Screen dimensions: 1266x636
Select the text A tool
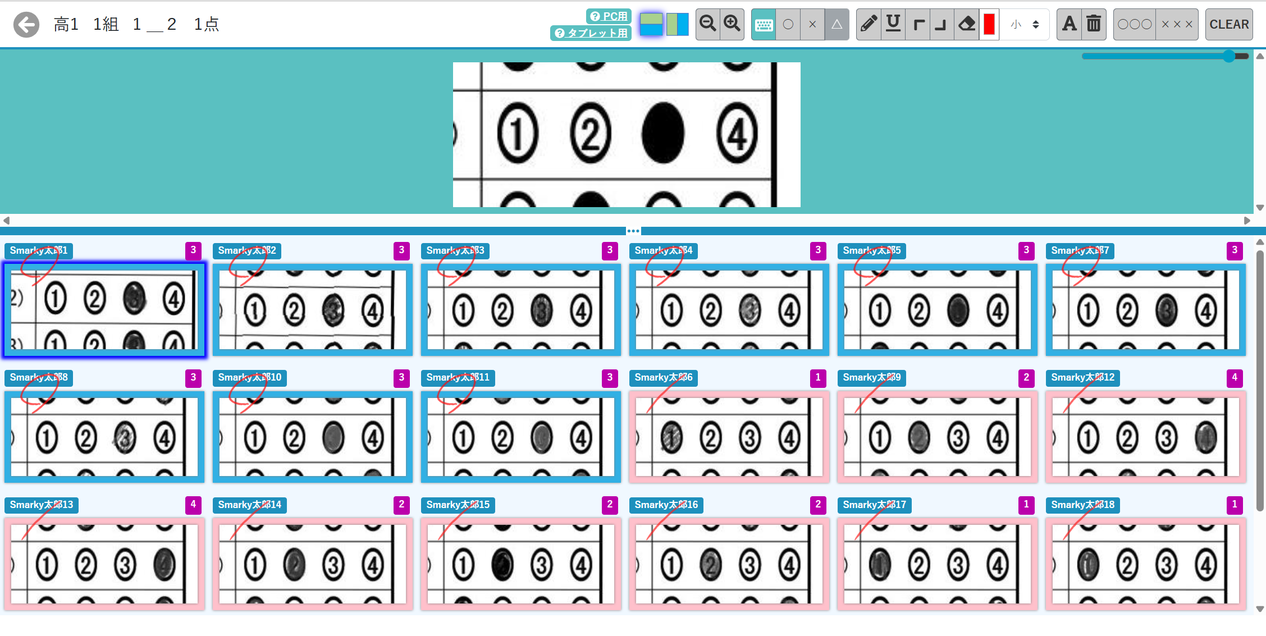click(x=1069, y=24)
